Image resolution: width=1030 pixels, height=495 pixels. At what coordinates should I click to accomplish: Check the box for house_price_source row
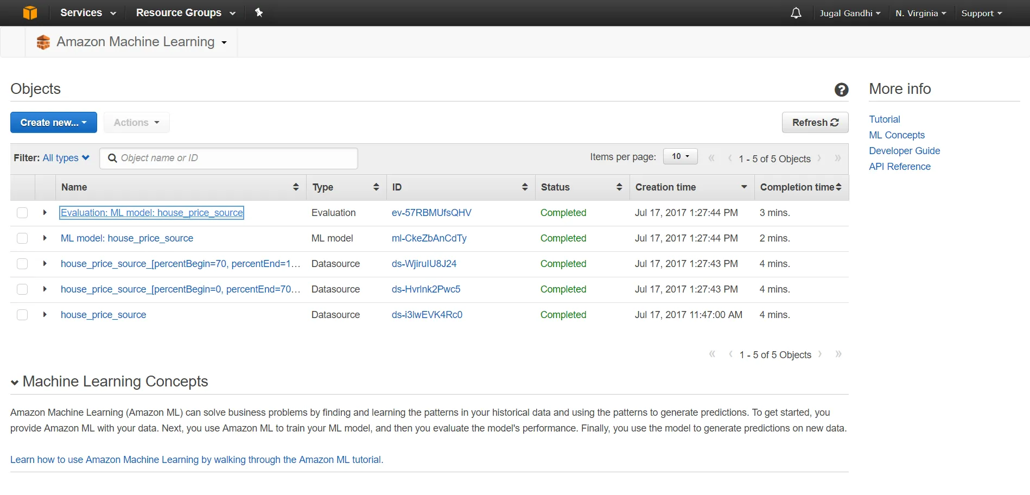coord(22,315)
